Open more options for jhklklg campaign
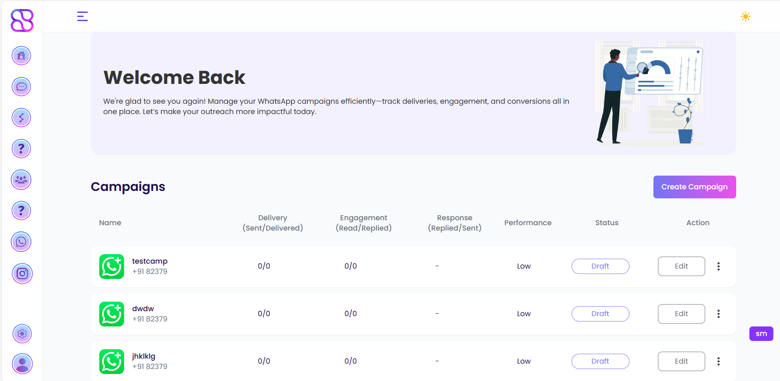 pos(718,362)
